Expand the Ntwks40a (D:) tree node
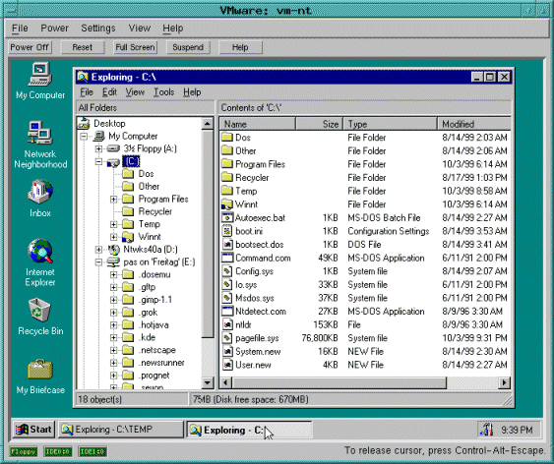The width and height of the screenshot is (554, 464). tap(98, 250)
